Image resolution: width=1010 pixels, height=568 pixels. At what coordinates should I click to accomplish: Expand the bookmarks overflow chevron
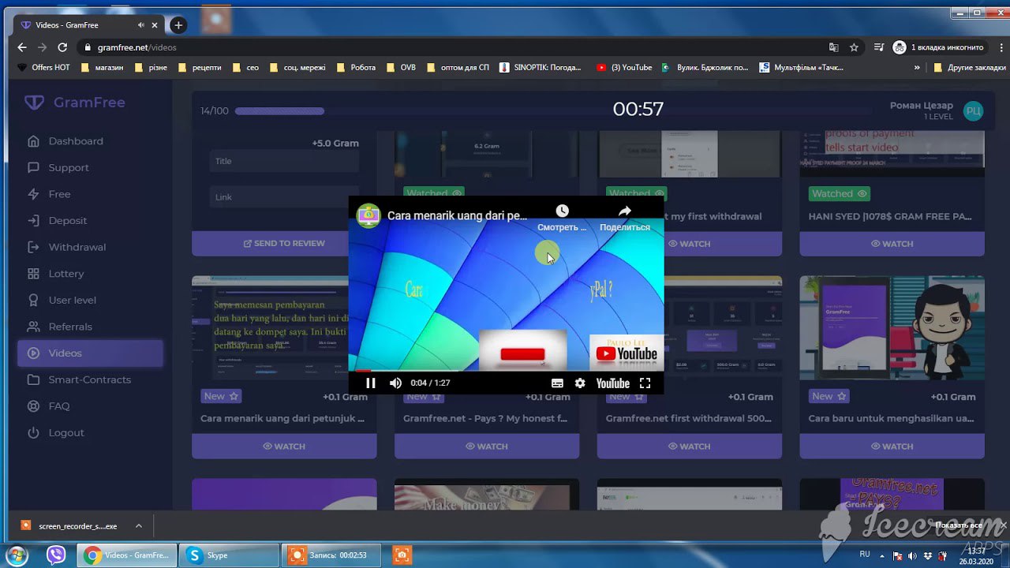pyautogui.click(x=917, y=68)
